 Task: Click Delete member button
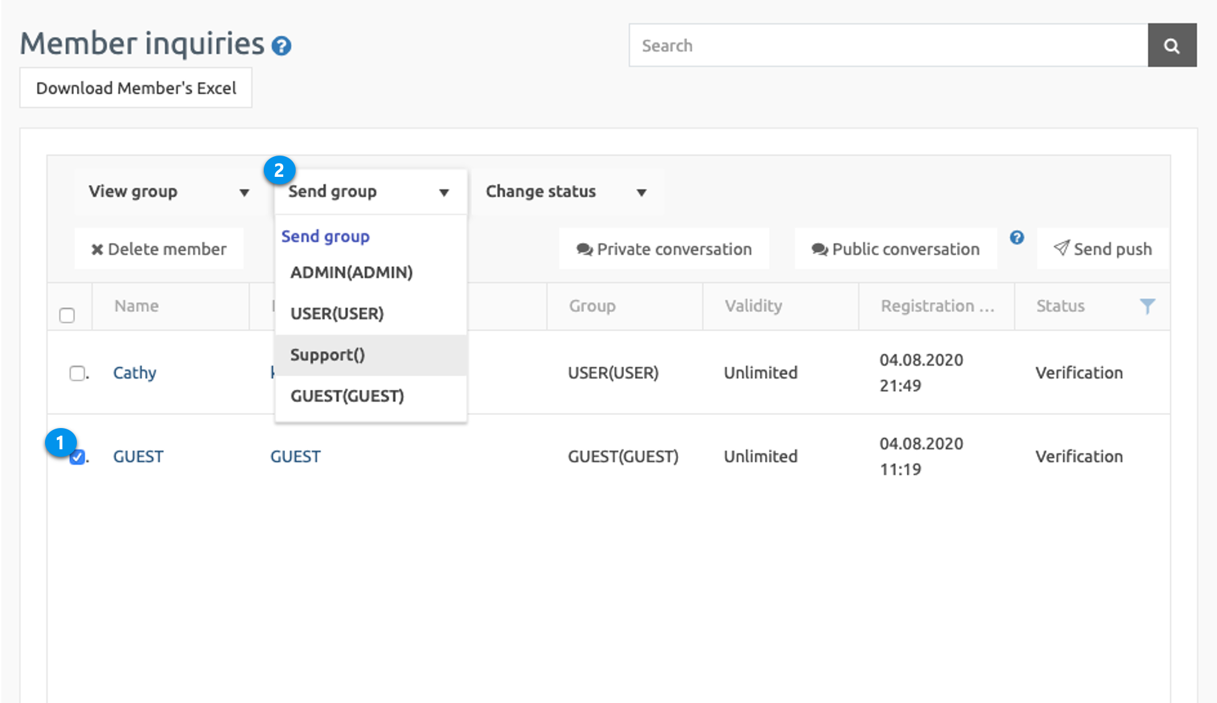[x=159, y=249]
